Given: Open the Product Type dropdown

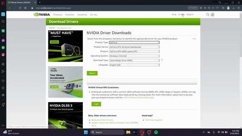Looking at the screenshot, I should (x=134, y=42).
